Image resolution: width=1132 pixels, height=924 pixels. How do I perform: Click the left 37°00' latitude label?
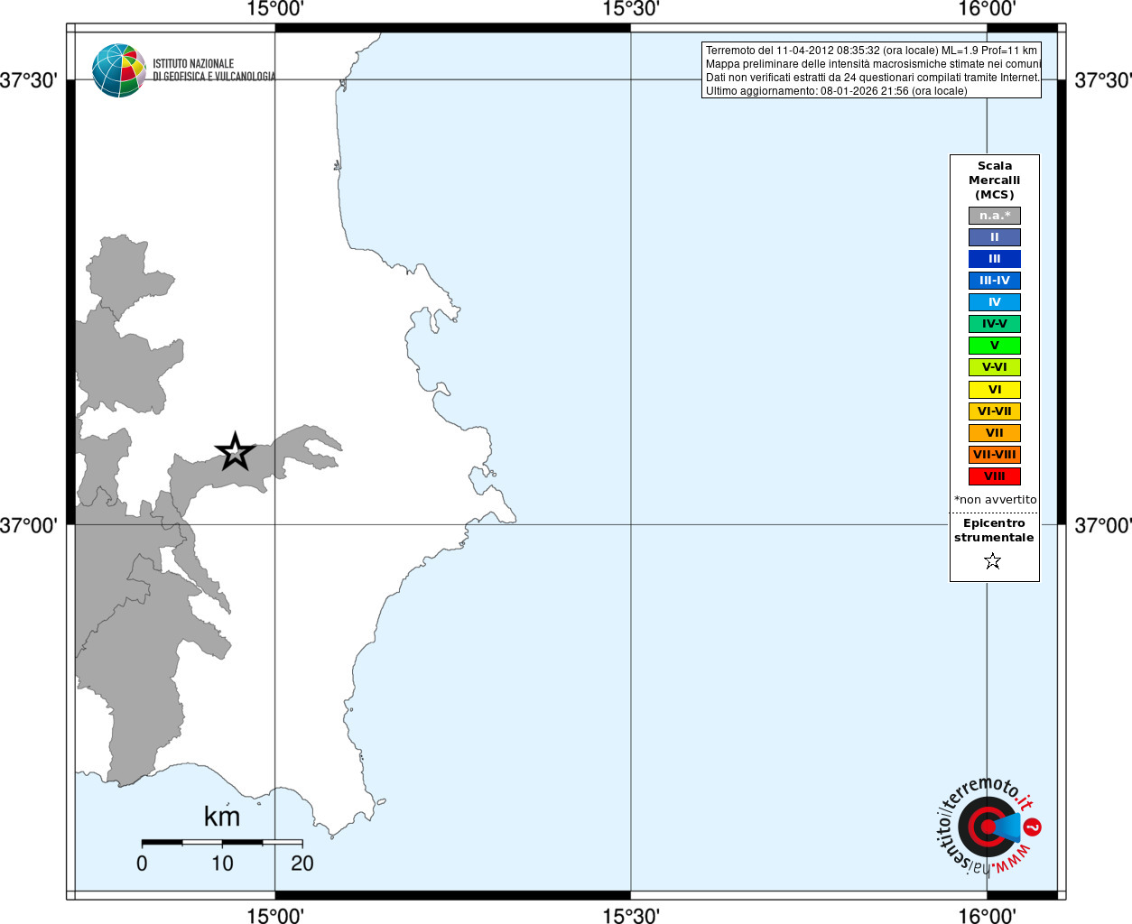coord(28,525)
